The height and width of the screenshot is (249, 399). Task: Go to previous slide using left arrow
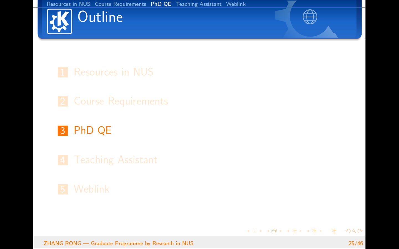248,231
